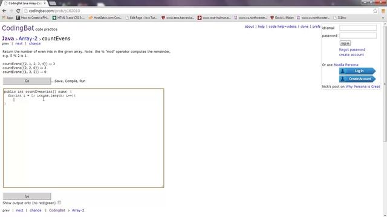Click the blue Persona 'Create Account' button

tap(357, 79)
